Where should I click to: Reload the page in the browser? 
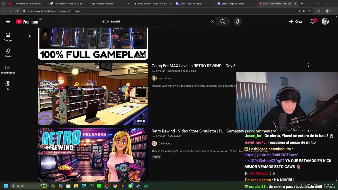click(x=16, y=11)
